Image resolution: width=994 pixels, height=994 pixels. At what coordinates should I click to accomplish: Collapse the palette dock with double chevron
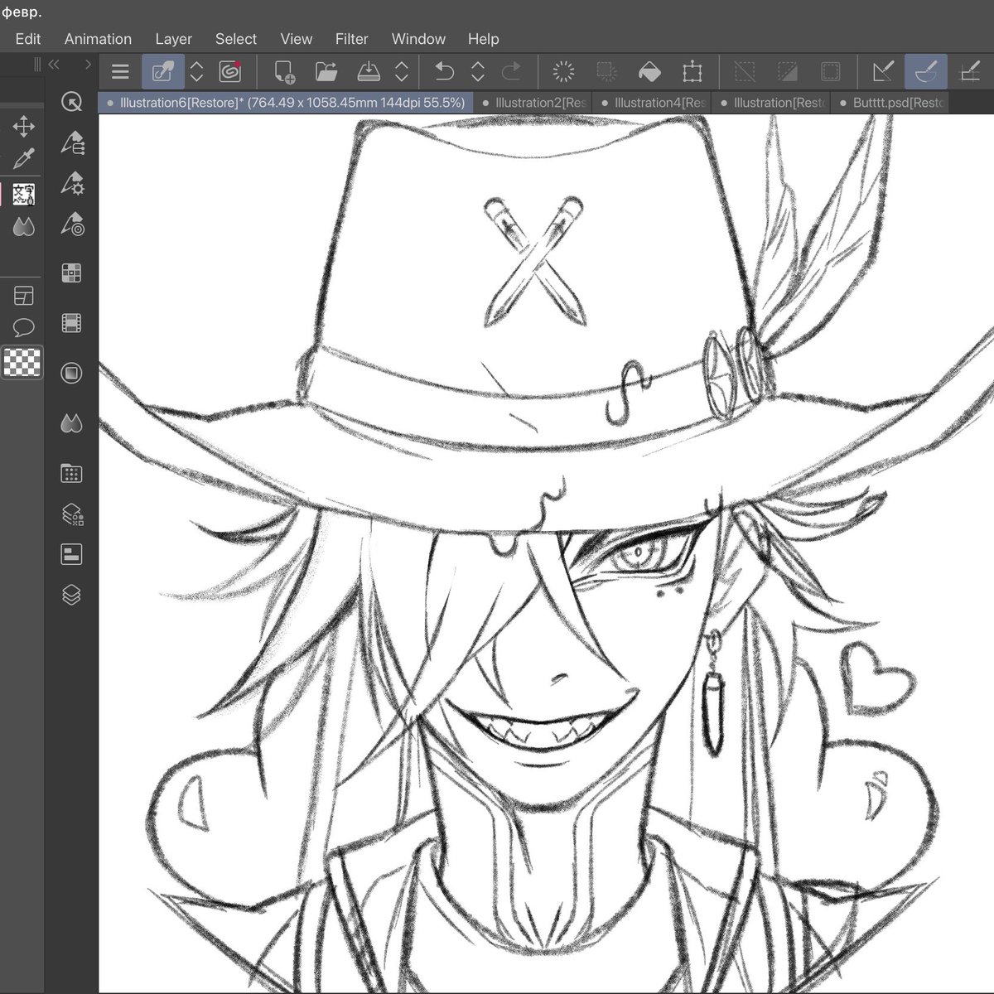click(x=55, y=65)
